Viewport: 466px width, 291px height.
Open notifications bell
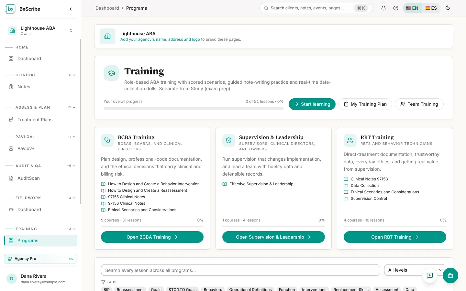click(383, 8)
